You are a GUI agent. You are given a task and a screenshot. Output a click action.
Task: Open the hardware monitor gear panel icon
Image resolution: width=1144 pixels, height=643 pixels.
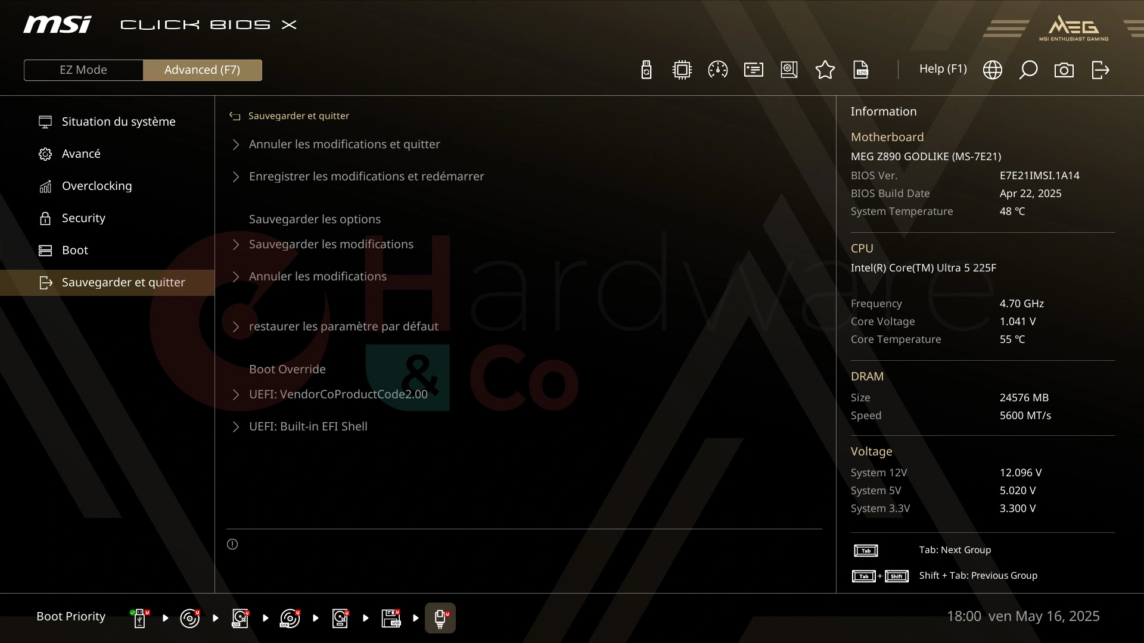789,70
